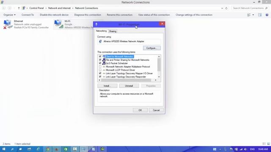Viewport: 271px width, 152px height.
Task: Open Google Chrome from the taskbar
Action: point(47,149)
